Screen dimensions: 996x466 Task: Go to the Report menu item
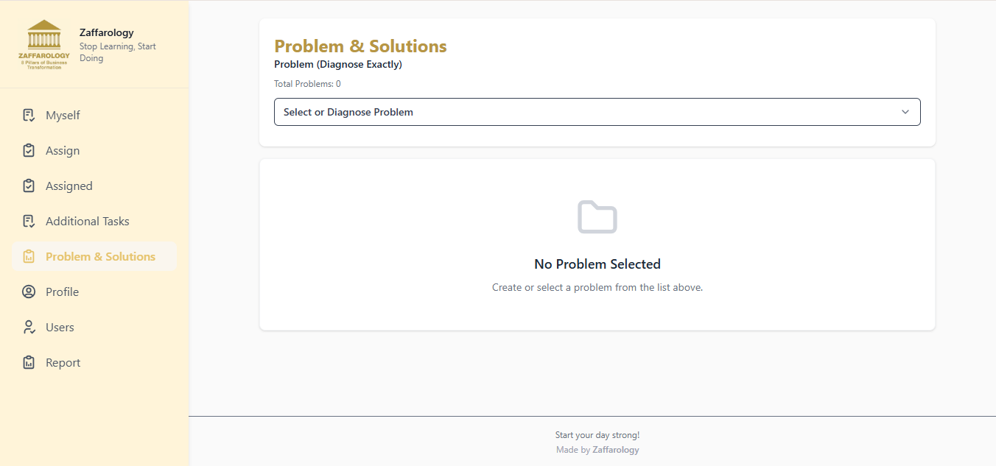(63, 362)
